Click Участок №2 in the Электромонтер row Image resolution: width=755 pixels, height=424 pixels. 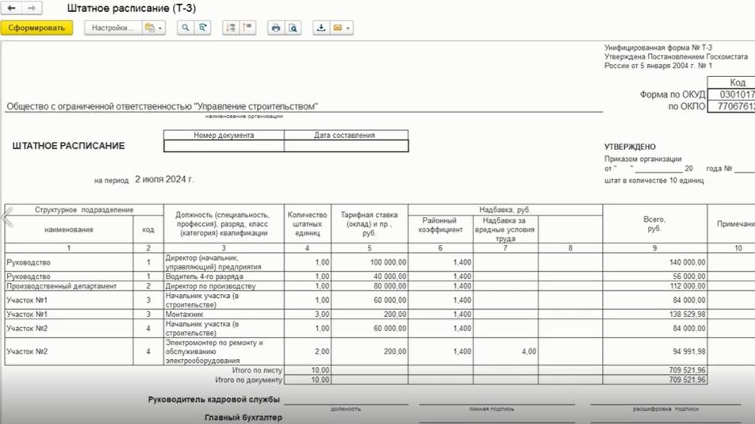69,351
